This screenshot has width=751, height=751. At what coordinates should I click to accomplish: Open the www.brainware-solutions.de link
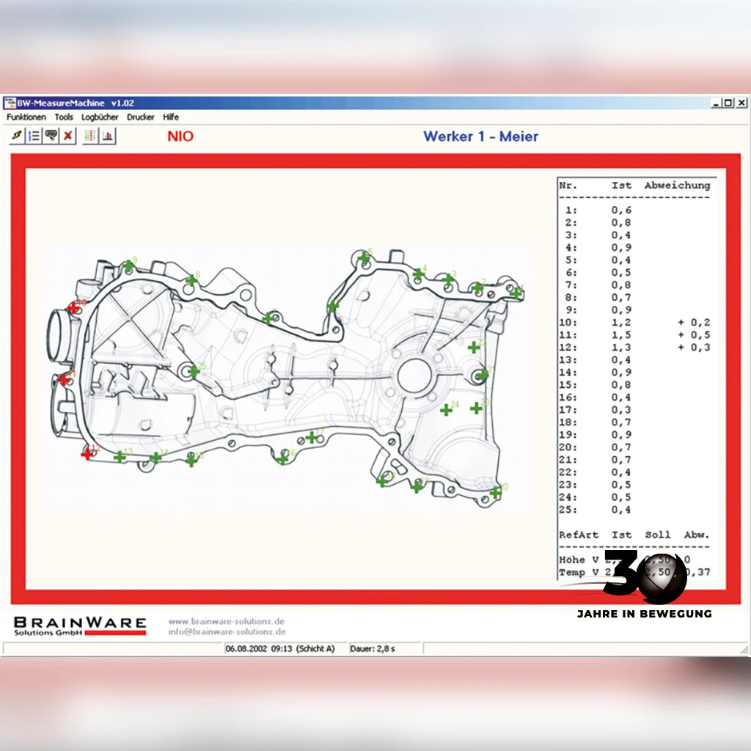tap(226, 621)
